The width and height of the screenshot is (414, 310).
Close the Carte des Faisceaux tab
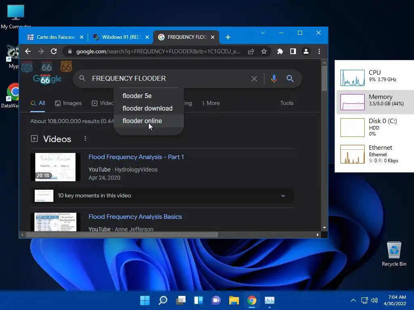click(x=82, y=37)
